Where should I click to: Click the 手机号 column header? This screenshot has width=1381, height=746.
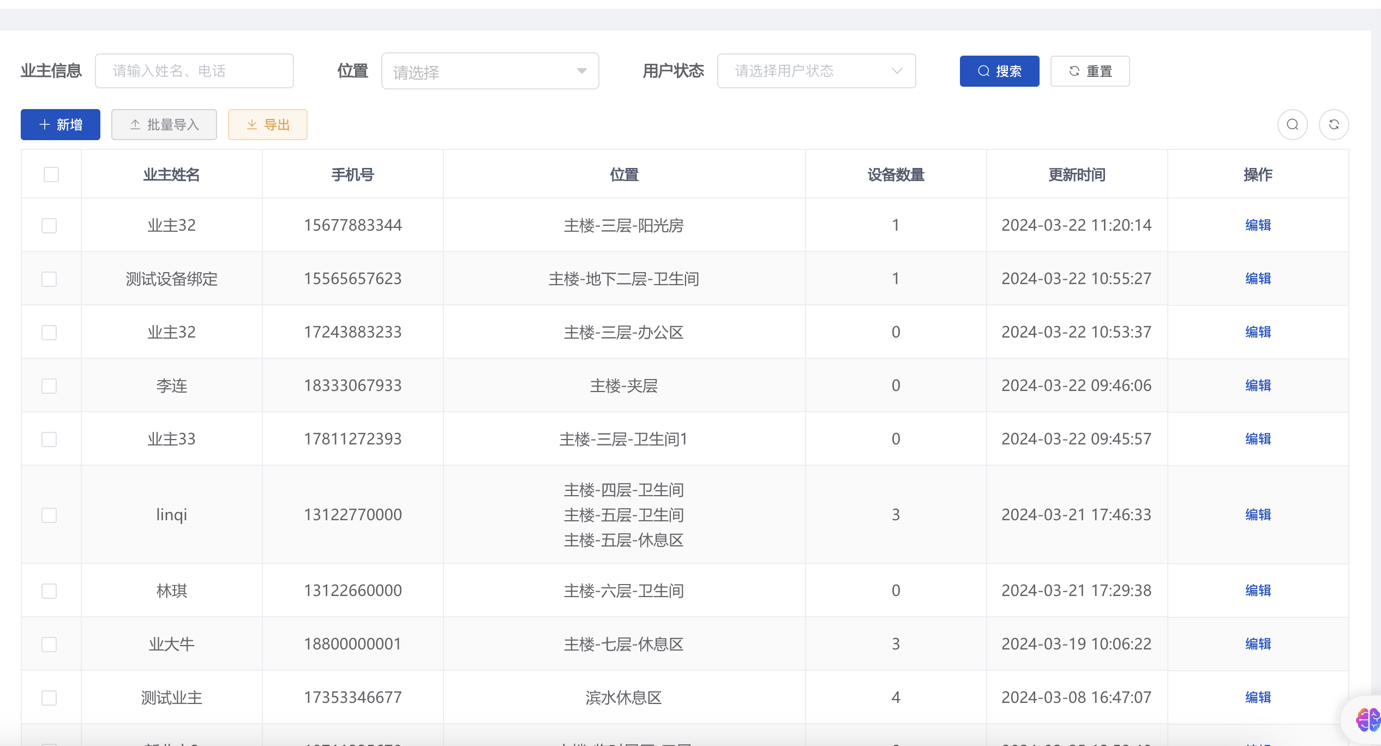click(352, 175)
